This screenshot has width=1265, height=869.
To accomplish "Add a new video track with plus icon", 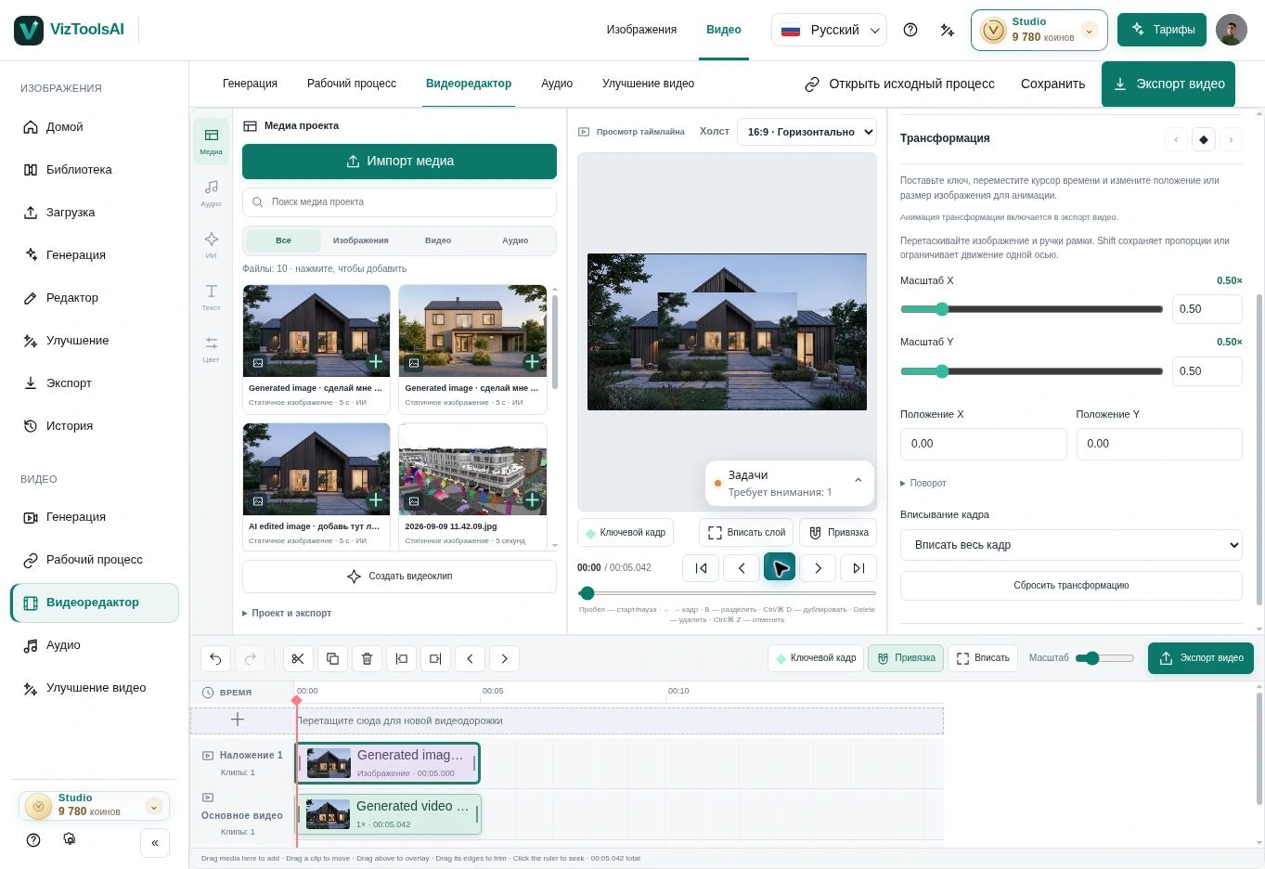I will pyautogui.click(x=238, y=720).
